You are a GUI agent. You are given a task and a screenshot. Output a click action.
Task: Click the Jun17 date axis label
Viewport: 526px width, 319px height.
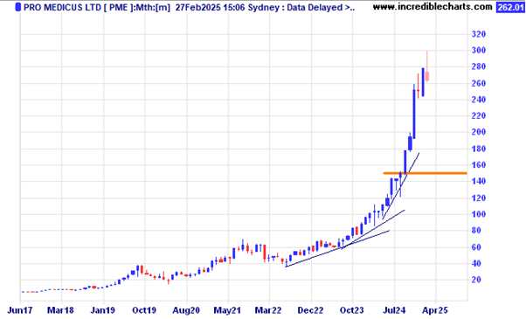(20, 310)
